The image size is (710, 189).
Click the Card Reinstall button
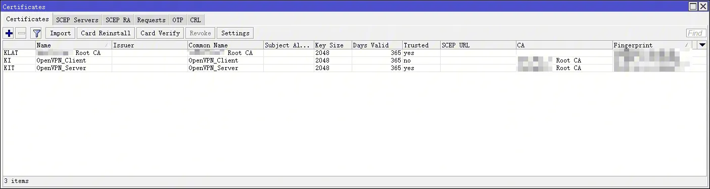tap(106, 33)
